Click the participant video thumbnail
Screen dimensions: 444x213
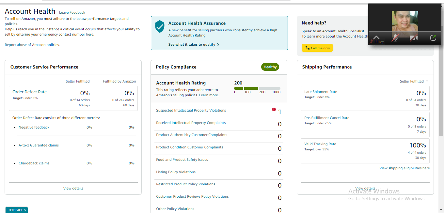405,24
